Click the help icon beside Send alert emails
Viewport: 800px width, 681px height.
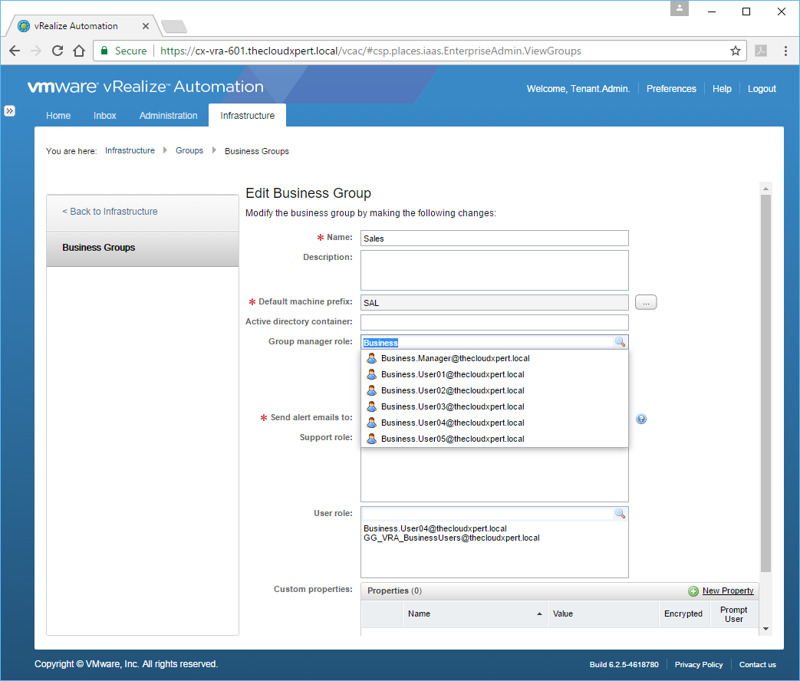coord(641,419)
